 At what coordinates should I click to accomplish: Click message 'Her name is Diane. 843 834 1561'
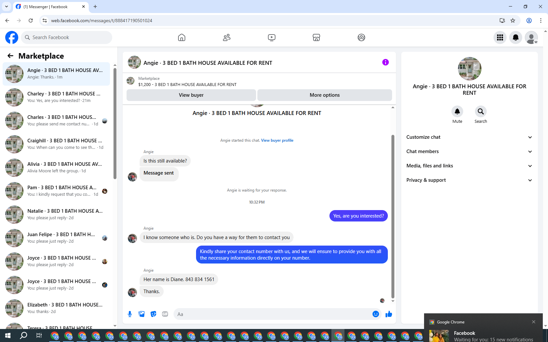[x=179, y=279]
